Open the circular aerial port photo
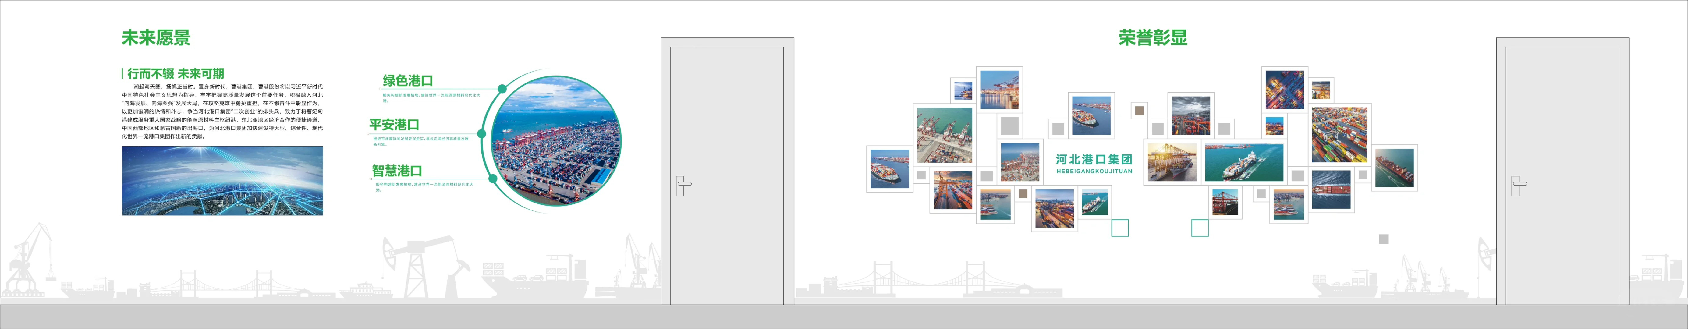The width and height of the screenshot is (1688, 329). [556, 141]
